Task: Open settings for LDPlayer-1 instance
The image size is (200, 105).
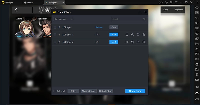Action: tap(127, 35)
